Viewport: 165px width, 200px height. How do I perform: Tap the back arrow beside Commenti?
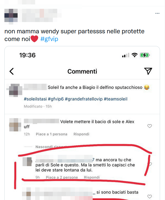point(12,71)
